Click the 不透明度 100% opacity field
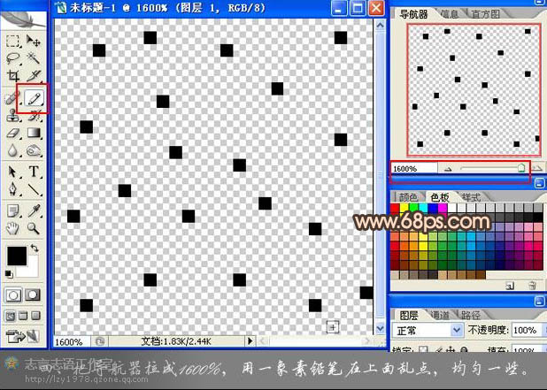 click(526, 330)
